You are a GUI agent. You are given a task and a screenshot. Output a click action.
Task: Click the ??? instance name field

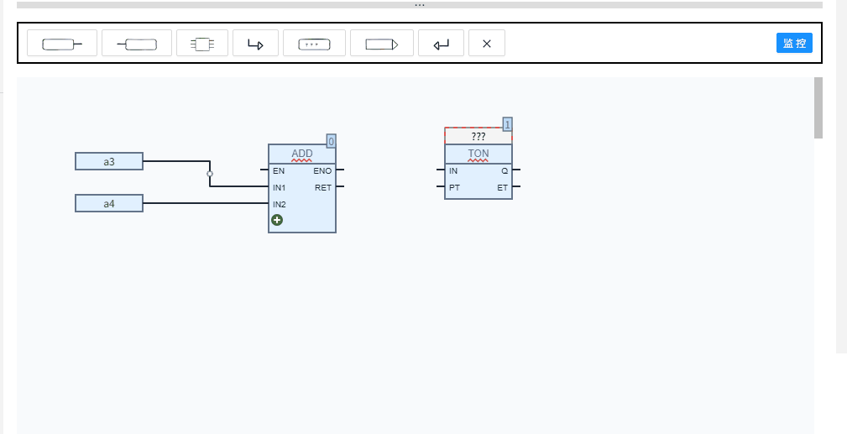[x=478, y=136]
